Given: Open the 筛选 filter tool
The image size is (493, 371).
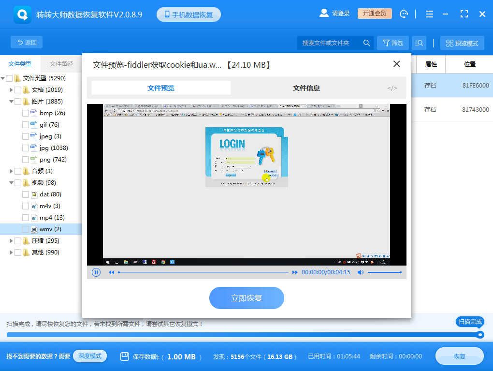Looking at the screenshot, I should point(392,43).
